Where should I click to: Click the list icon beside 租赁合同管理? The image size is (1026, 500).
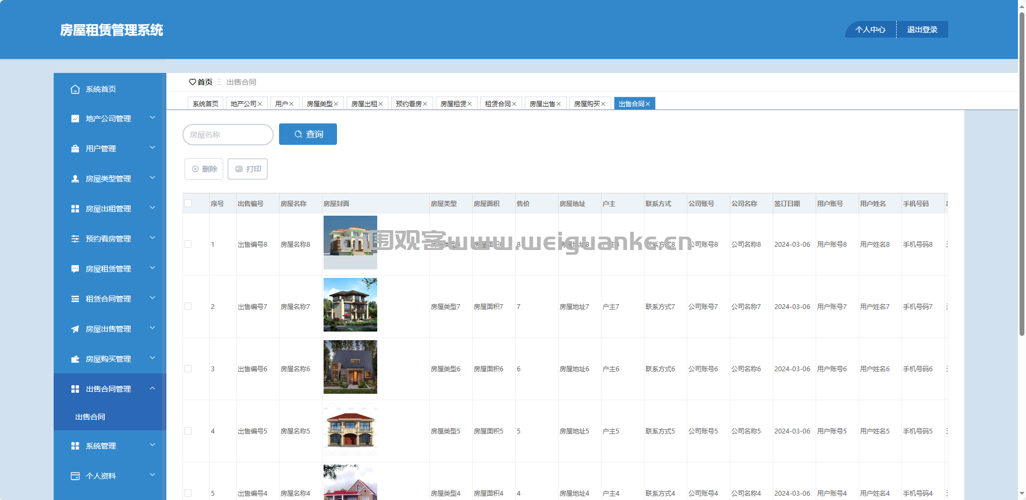(x=75, y=299)
